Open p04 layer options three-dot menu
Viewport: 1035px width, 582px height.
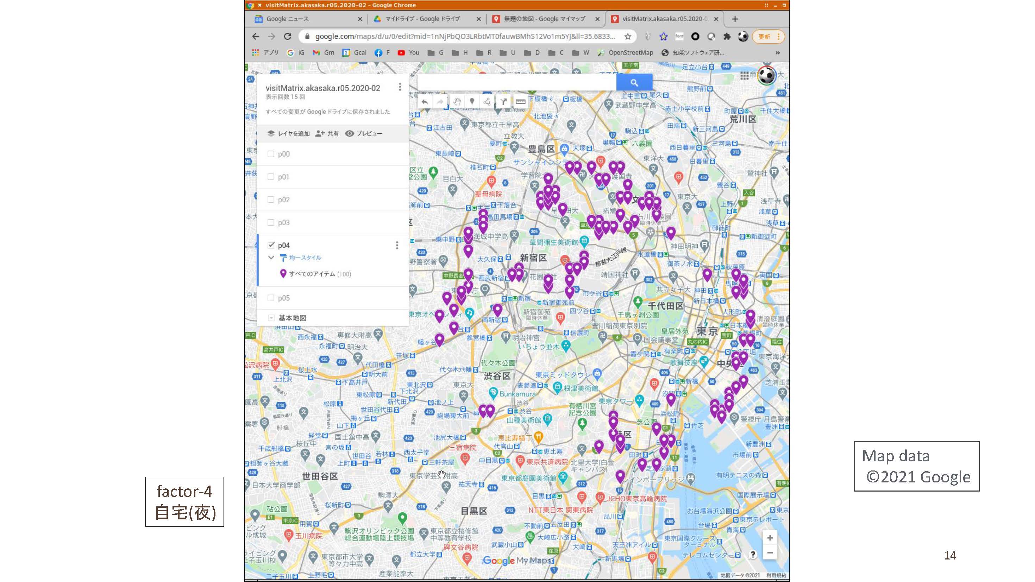397,245
